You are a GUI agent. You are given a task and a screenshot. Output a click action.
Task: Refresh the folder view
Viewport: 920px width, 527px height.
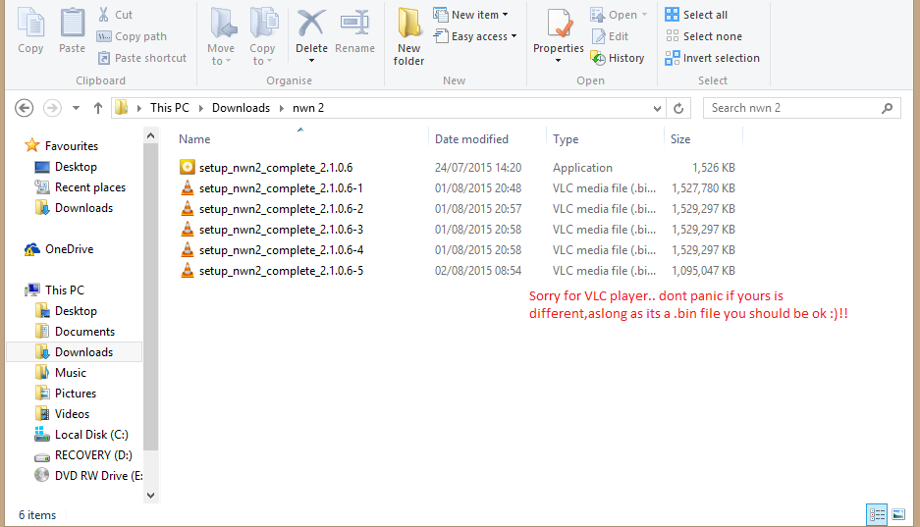(678, 108)
